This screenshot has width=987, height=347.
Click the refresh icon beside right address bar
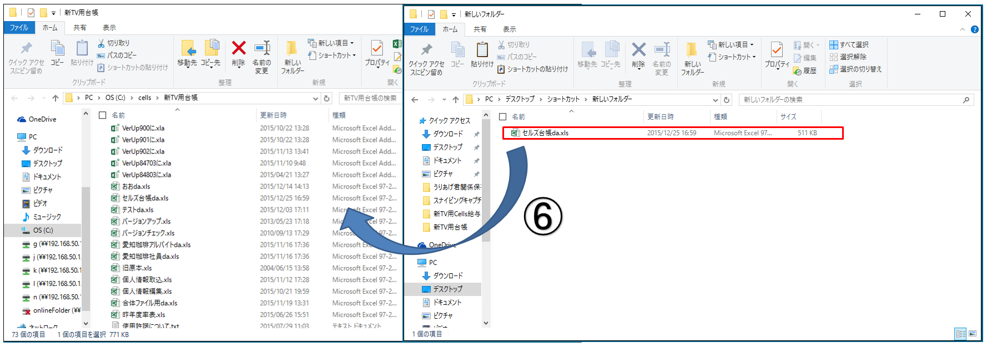pos(727,100)
